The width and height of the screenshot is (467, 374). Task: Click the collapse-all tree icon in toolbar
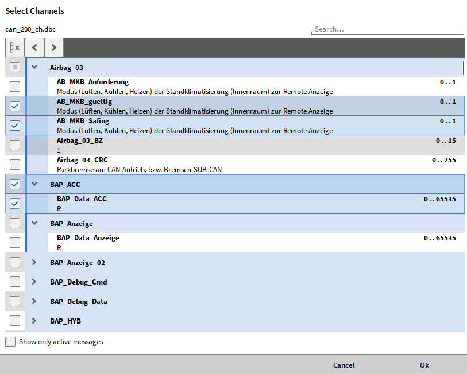pyautogui.click(x=15, y=48)
